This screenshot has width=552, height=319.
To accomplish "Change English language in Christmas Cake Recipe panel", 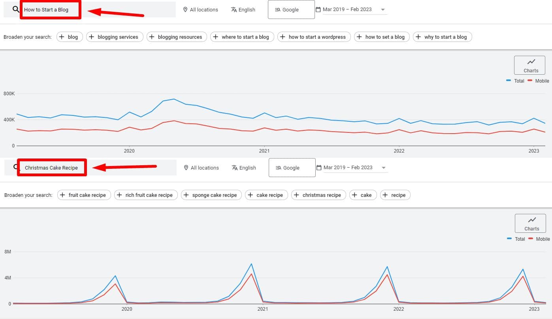I will coord(244,168).
